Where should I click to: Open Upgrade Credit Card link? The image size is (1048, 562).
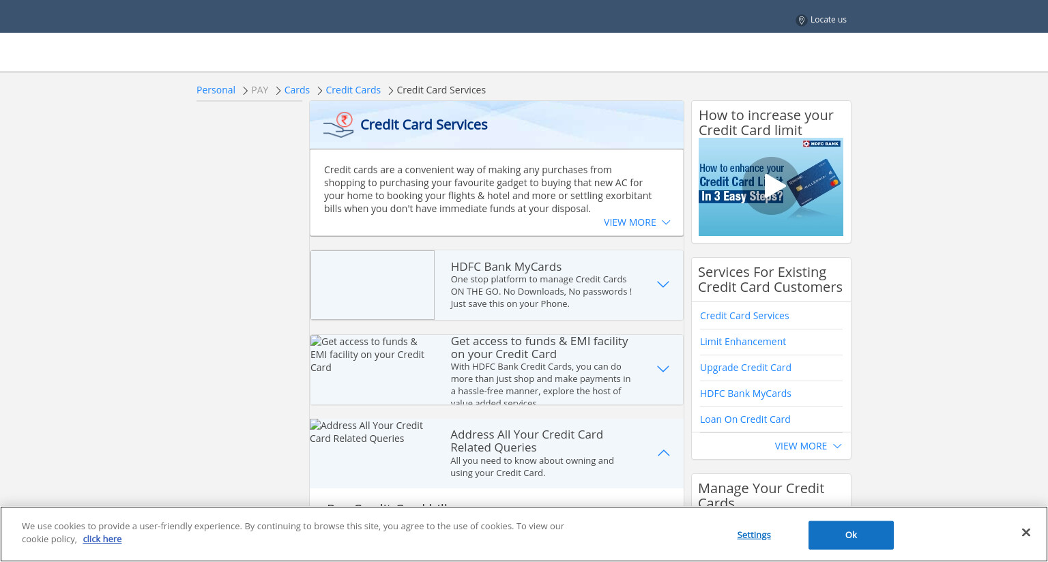click(746, 368)
